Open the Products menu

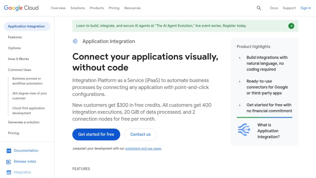[97, 8]
